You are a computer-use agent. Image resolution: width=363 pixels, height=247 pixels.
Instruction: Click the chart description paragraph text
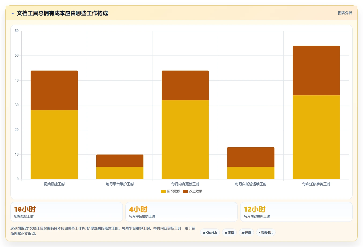103,231
